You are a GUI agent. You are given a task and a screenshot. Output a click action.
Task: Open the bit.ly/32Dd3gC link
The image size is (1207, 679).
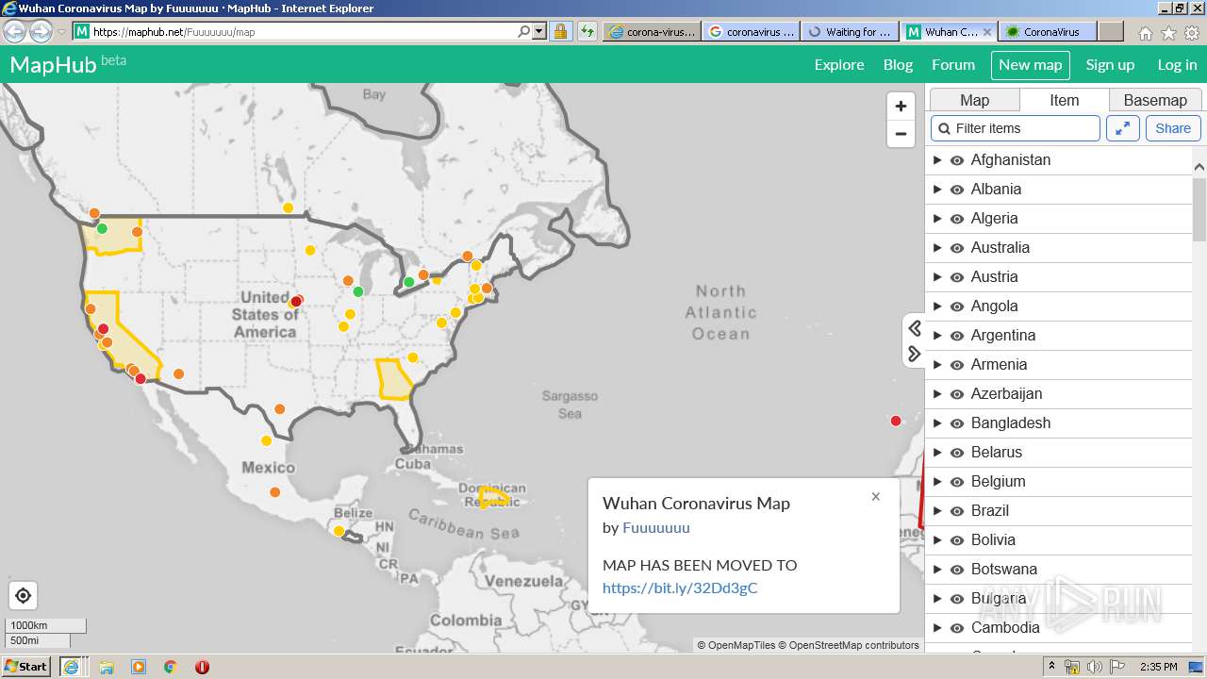pos(680,588)
